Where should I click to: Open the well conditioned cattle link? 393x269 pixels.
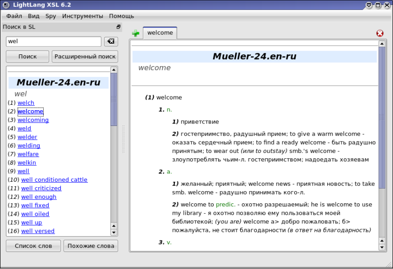click(x=55, y=179)
